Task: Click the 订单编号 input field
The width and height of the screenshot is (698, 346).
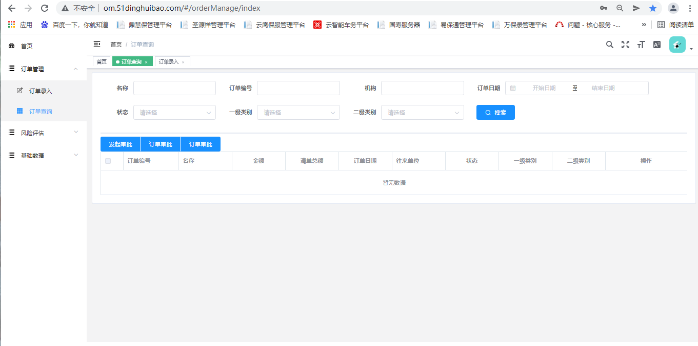Action: [298, 88]
